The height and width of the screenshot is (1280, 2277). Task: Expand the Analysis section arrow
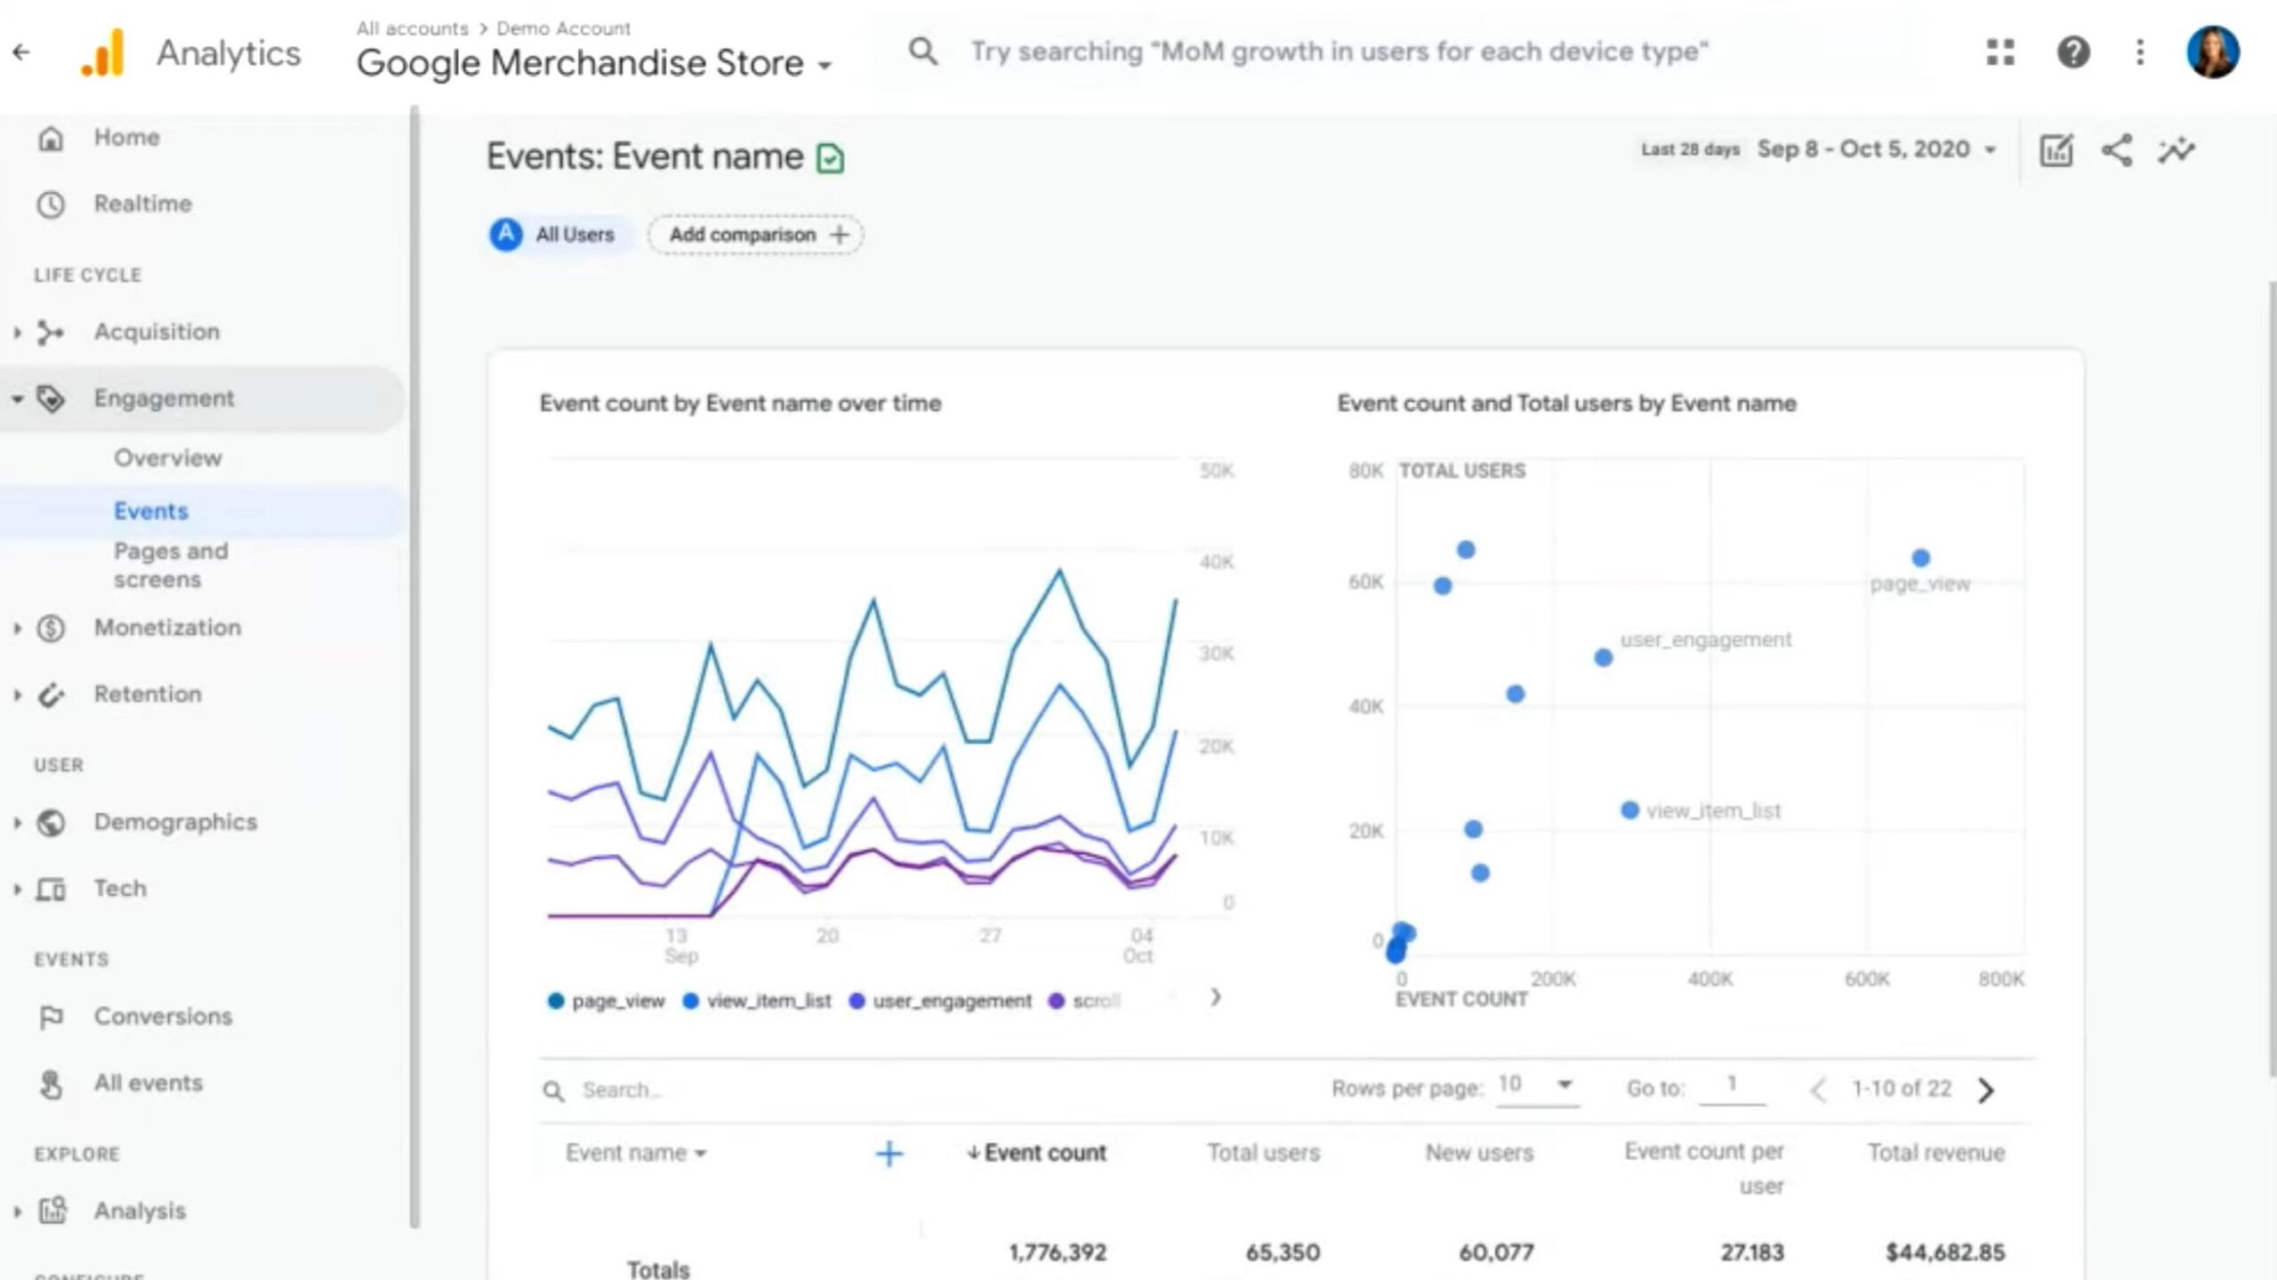point(17,1211)
